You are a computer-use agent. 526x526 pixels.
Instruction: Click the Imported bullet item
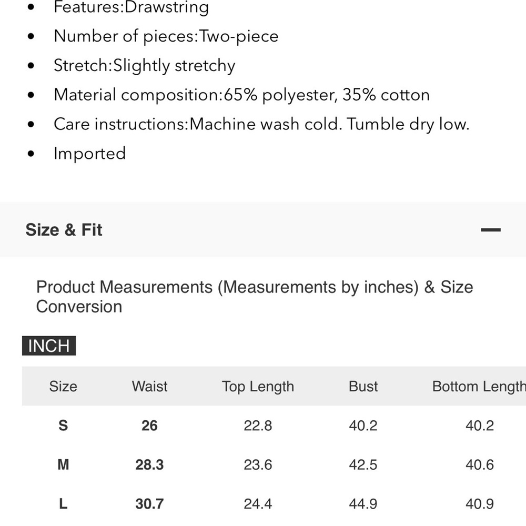coord(89,154)
